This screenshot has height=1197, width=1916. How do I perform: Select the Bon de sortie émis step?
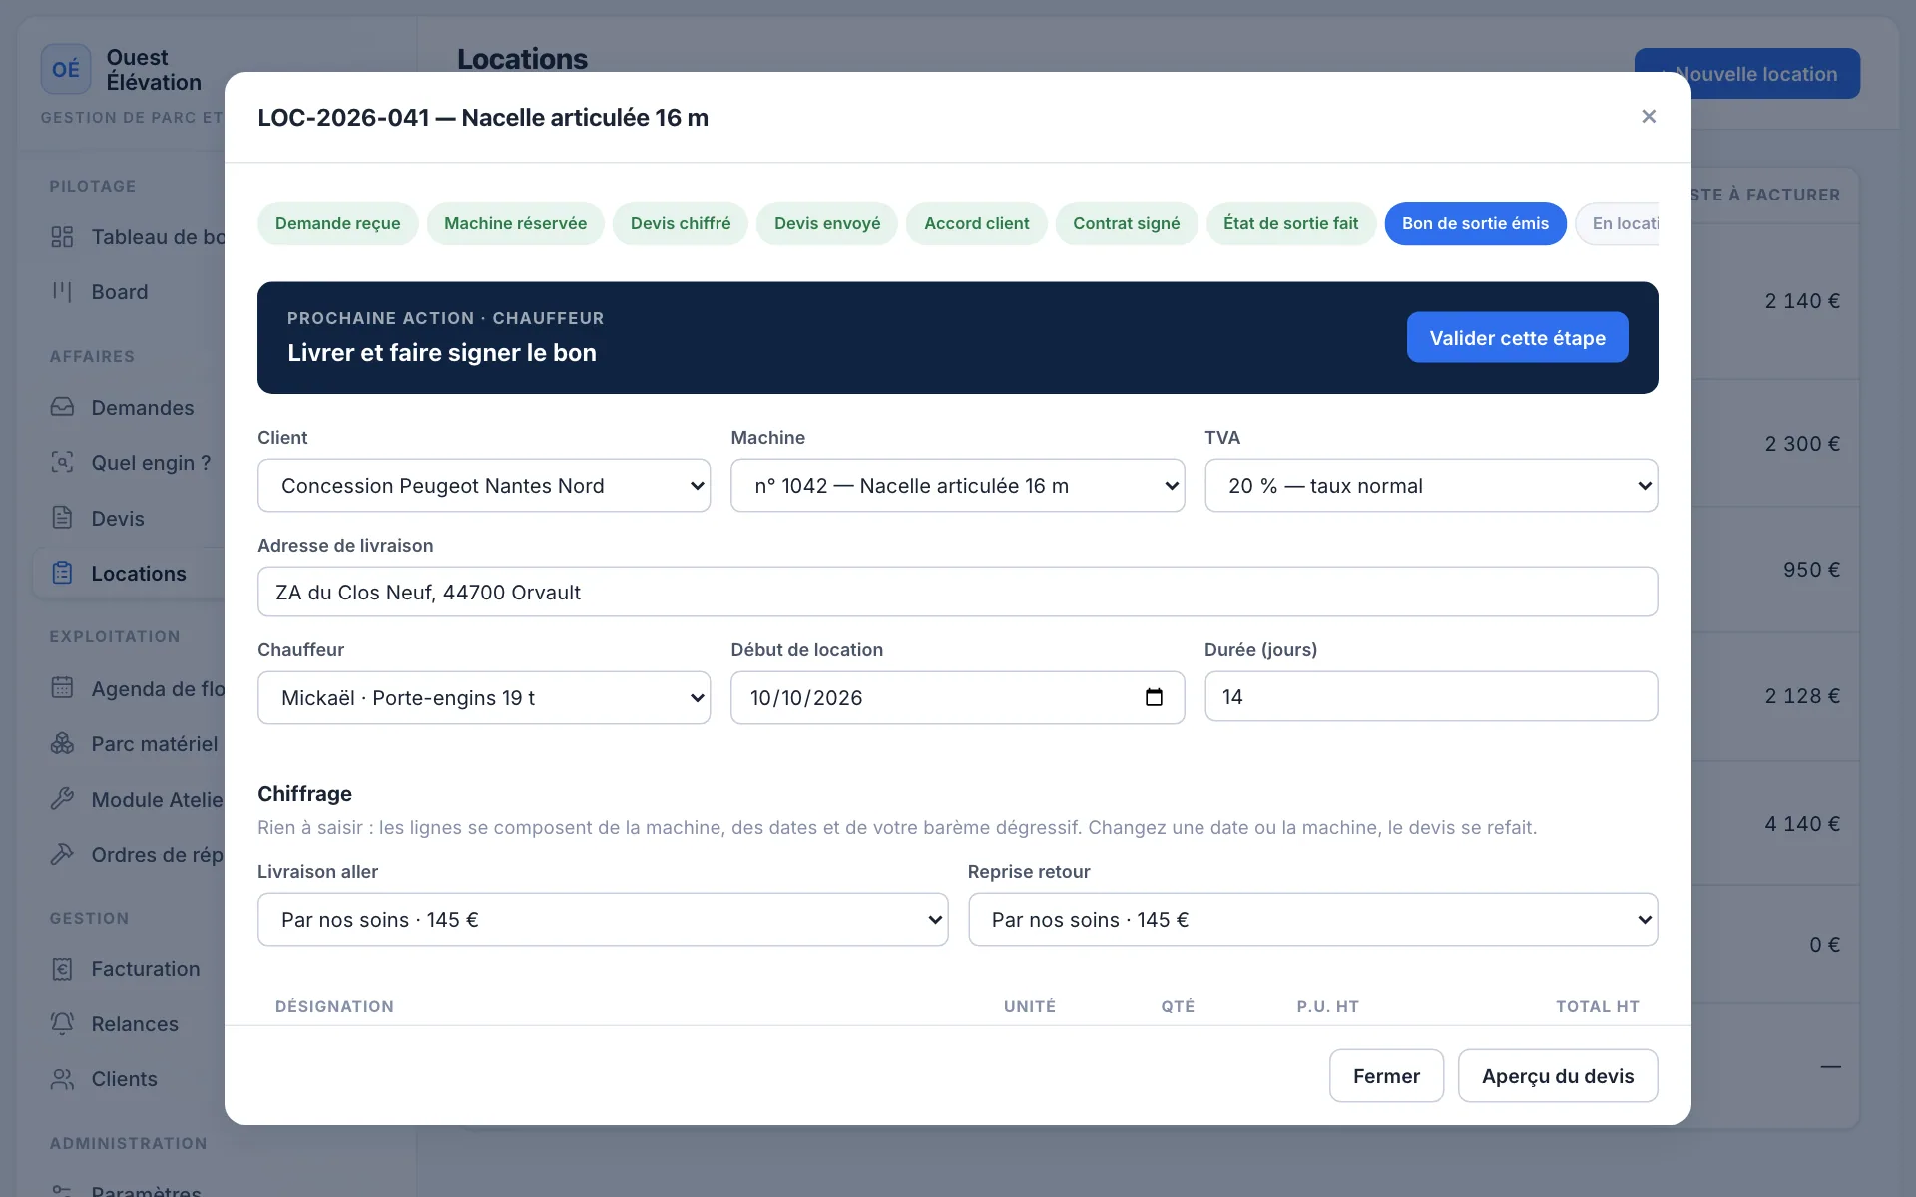click(x=1475, y=223)
